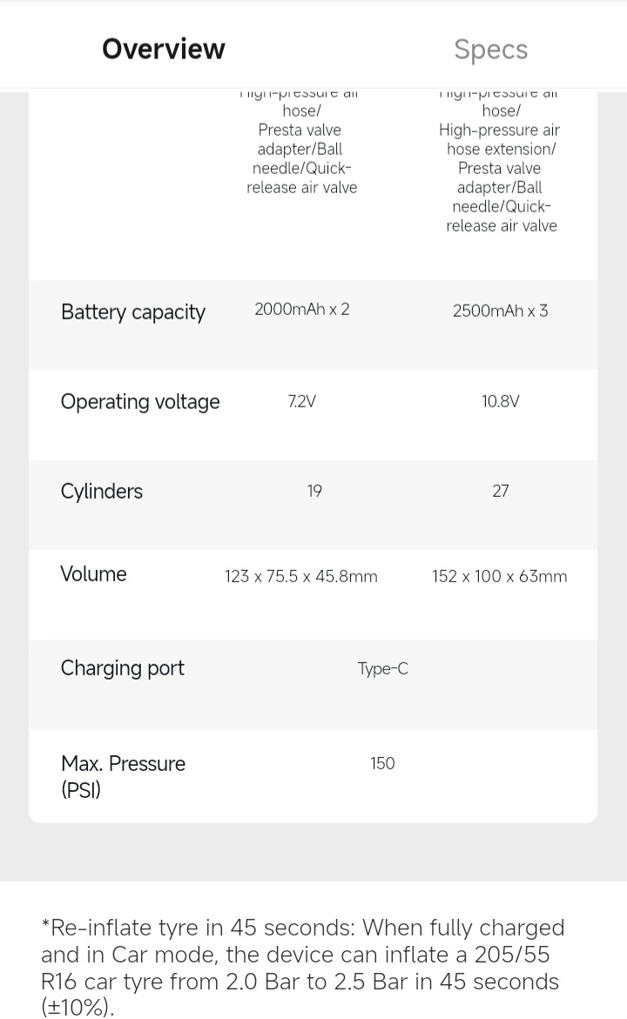Select the 152 x 100 x 63mm dimensions

(499, 576)
